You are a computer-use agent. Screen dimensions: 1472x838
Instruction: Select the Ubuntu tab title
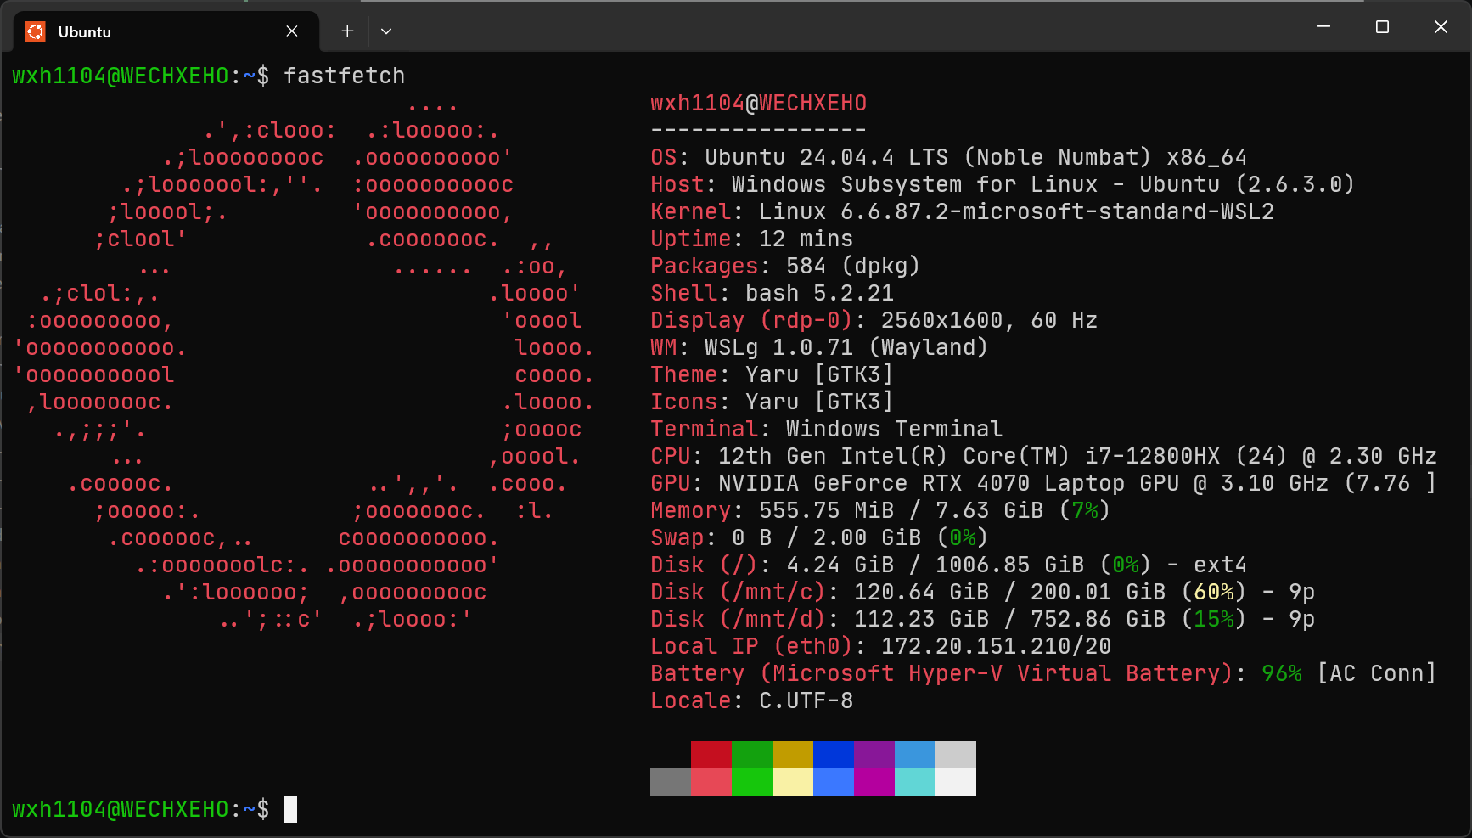(x=85, y=32)
